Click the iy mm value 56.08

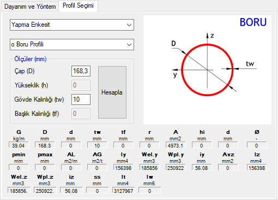(x=202, y=168)
